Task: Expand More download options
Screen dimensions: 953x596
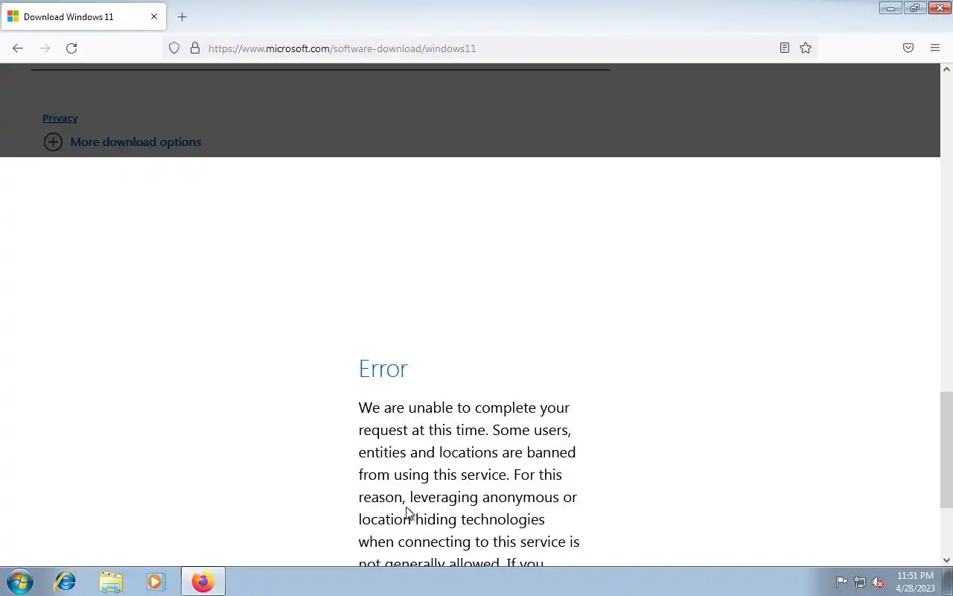Action: 123,142
